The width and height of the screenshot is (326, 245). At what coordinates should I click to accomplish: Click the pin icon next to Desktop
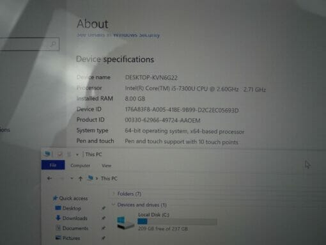coord(104,208)
